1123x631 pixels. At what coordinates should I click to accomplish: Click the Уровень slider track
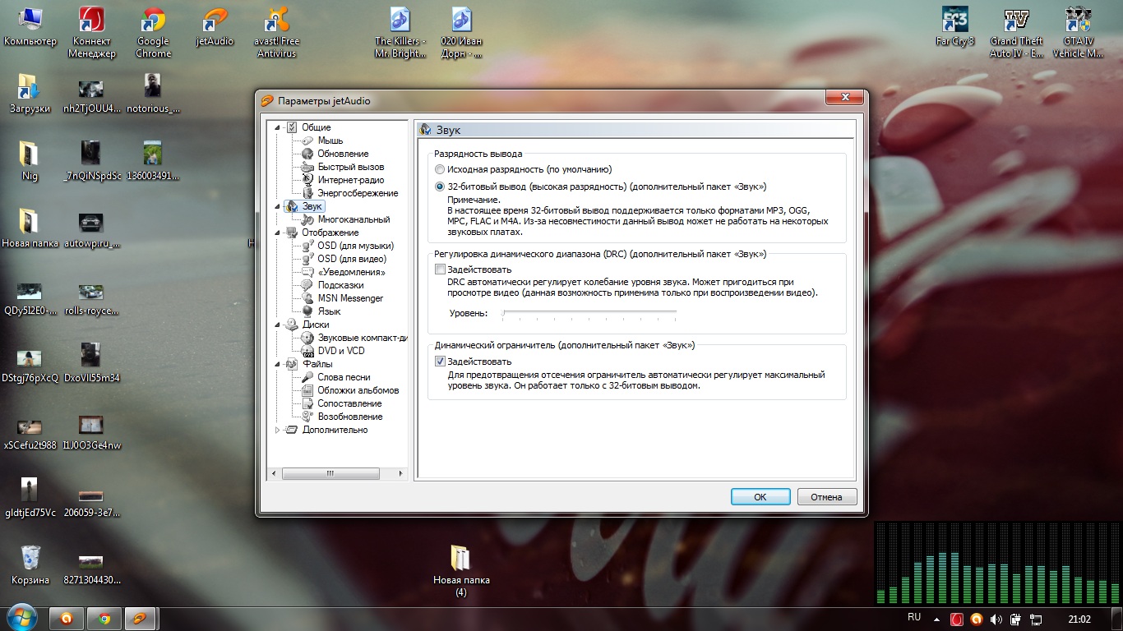point(589,313)
